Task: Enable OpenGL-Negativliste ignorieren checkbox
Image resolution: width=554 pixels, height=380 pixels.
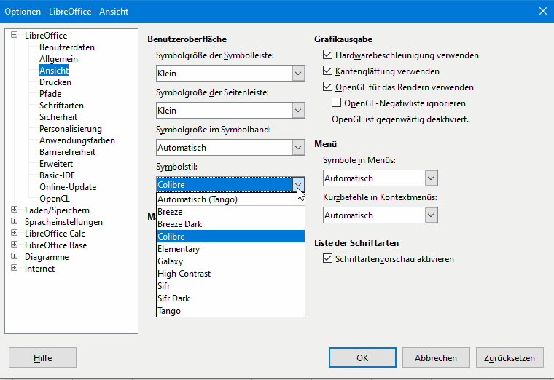Action: [336, 103]
